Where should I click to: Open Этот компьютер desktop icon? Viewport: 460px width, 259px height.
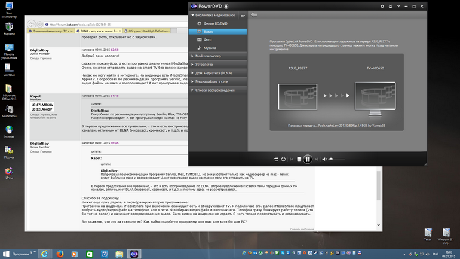coord(9,10)
